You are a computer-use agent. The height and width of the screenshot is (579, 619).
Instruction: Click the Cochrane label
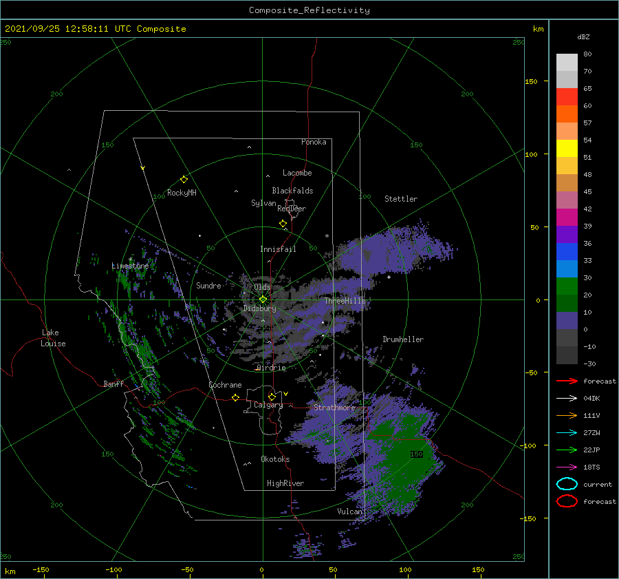point(225,385)
